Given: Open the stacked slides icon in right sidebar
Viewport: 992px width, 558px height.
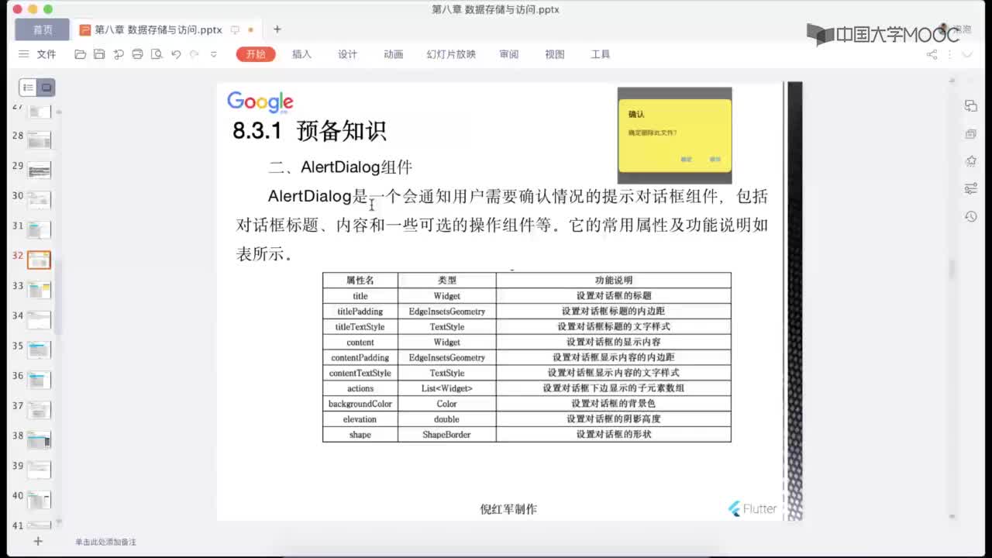Looking at the screenshot, I should pyautogui.click(x=970, y=133).
